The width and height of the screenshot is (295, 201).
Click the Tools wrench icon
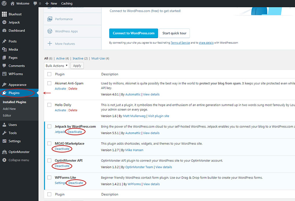(x=4, y=133)
